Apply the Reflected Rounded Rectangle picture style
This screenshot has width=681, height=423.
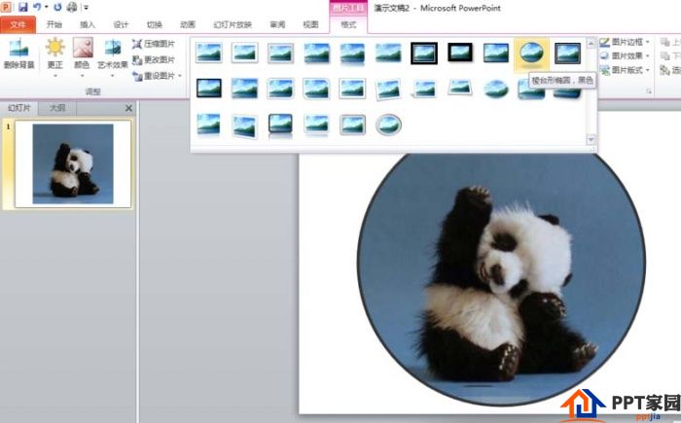point(352,53)
